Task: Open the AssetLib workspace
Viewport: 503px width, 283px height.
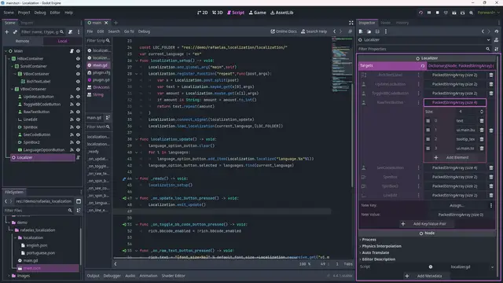Action: (x=281, y=13)
